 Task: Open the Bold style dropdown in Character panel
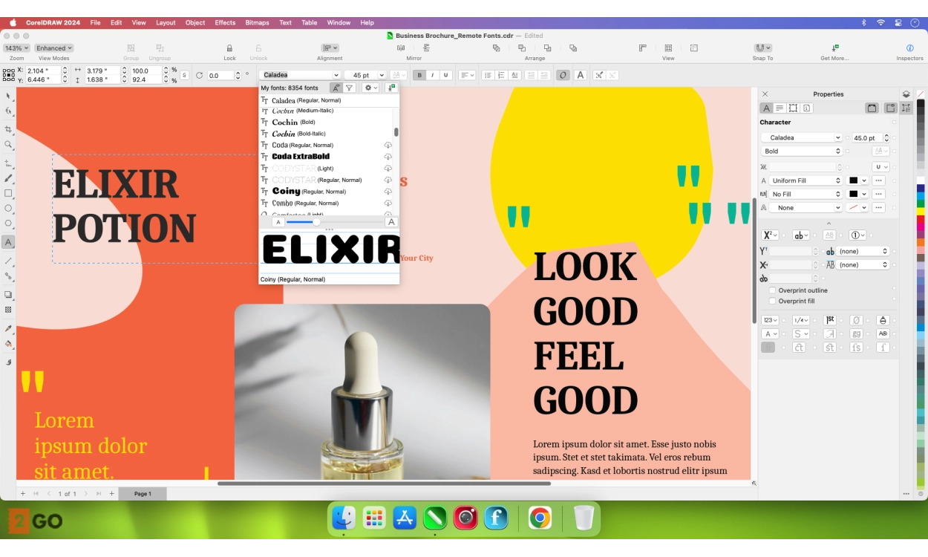tap(798, 151)
